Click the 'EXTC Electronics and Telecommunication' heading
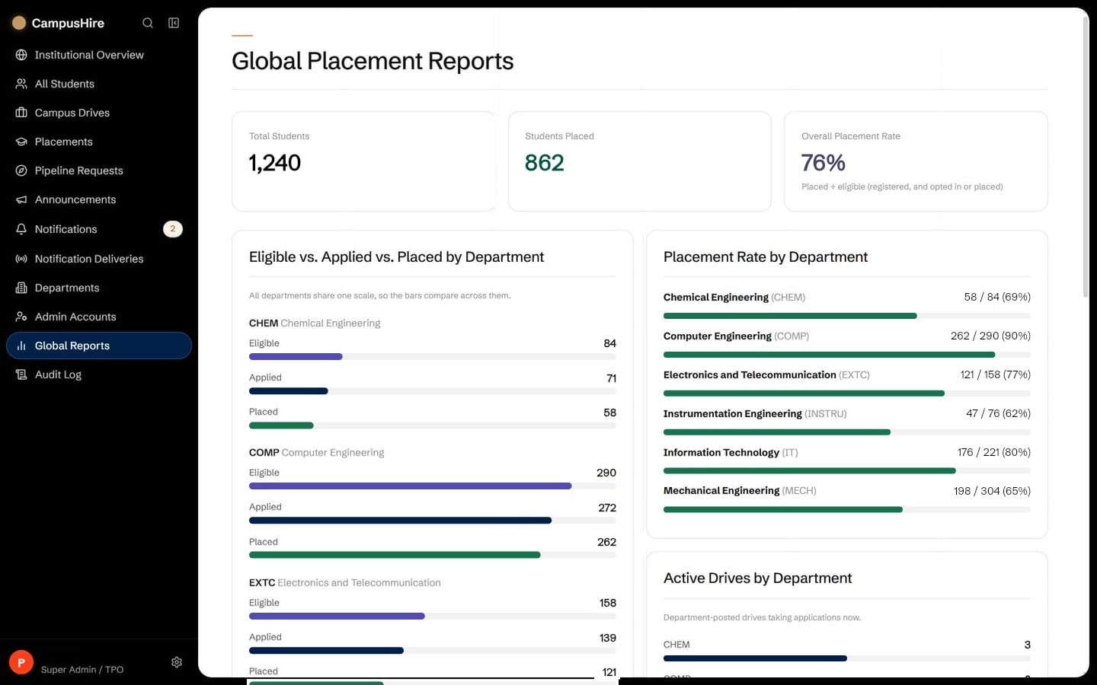This screenshot has width=1097, height=685. (x=345, y=582)
